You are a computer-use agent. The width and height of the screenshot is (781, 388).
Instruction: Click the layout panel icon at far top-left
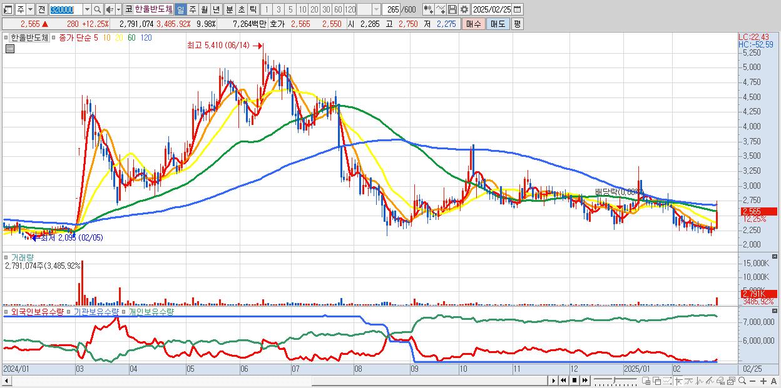tap(8, 9)
